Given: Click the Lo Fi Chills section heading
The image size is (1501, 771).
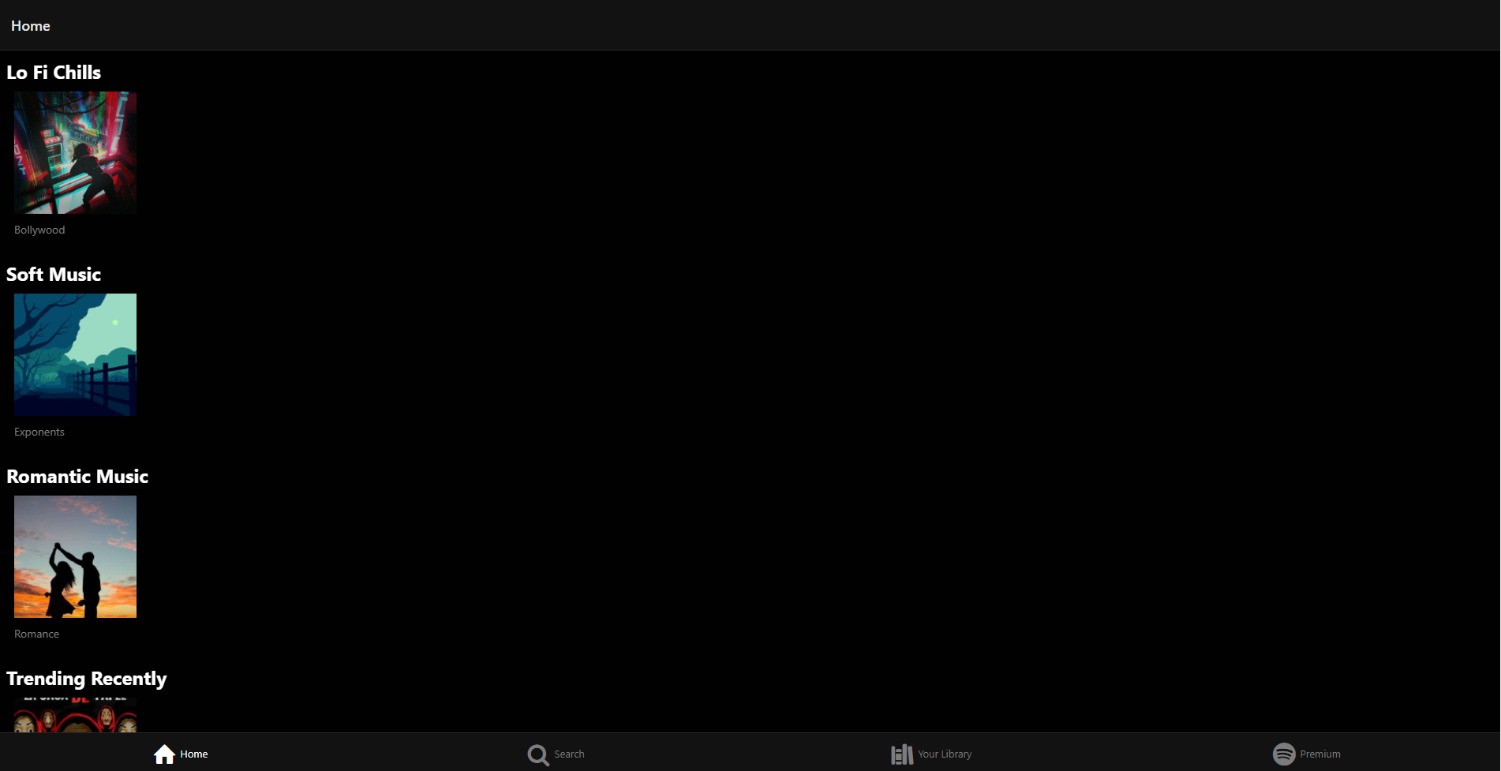Looking at the screenshot, I should pyautogui.click(x=54, y=73).
